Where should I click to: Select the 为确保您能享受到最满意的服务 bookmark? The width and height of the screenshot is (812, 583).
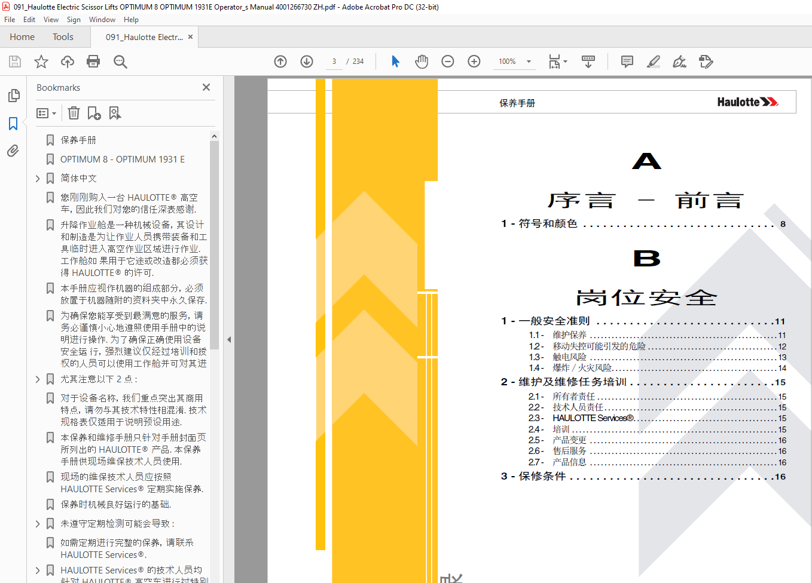tap(134, 340)
